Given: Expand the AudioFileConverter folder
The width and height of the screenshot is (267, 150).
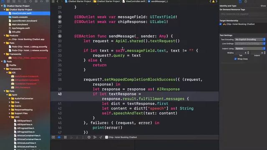Looking at the screenshot, I should tap(10, 98).
